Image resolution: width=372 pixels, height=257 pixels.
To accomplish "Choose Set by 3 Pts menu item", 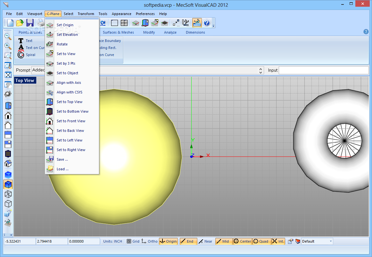I will tap(72, 63).
